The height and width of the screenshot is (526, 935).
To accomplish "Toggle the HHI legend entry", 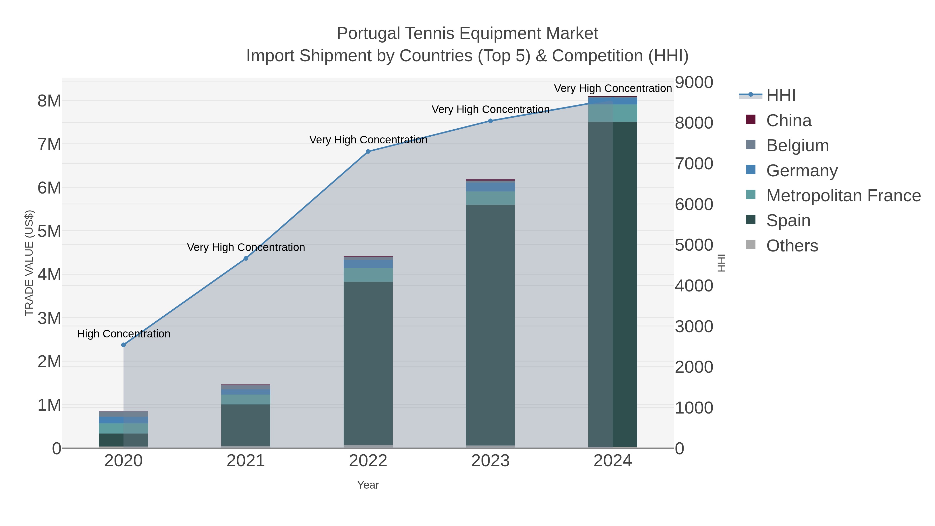I will (x=768, y=96).
